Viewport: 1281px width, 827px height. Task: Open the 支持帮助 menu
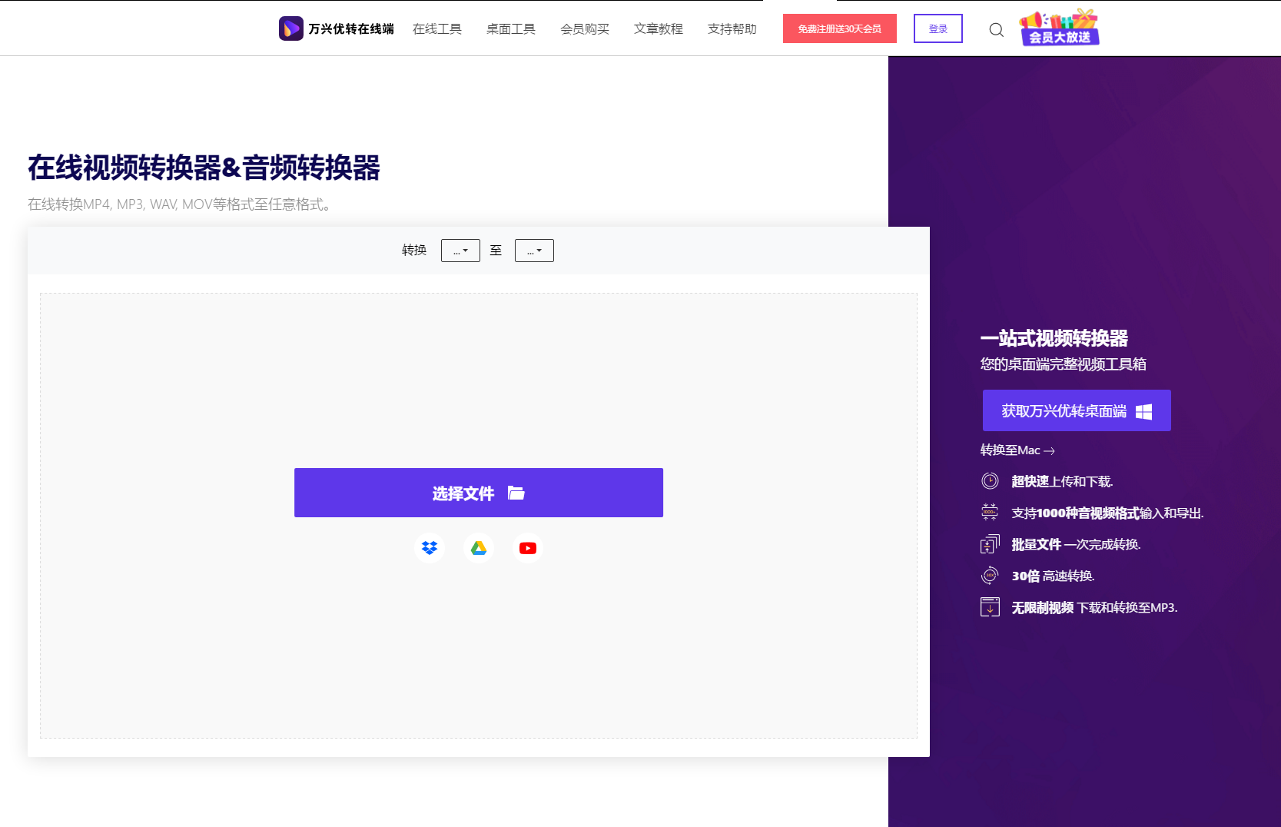(732, 28)
